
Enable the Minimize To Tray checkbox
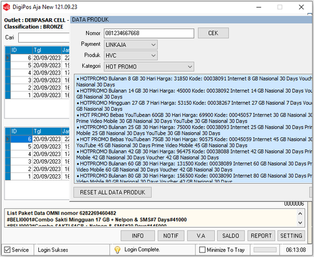[202, 249]
